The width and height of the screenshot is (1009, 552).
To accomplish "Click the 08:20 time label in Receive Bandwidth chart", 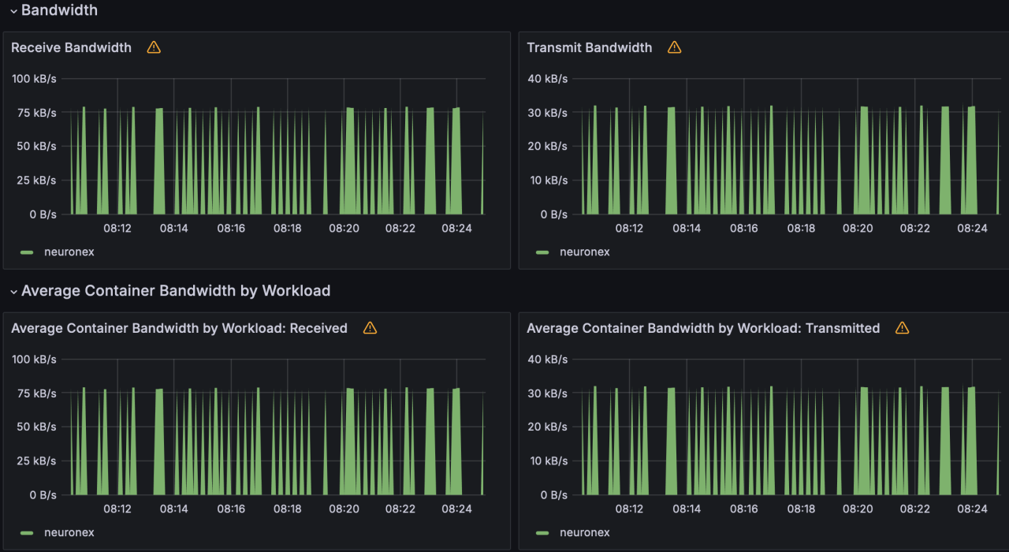I will [344, 229].
